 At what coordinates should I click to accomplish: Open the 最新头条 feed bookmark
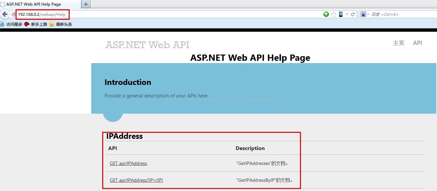coord(61,24)
